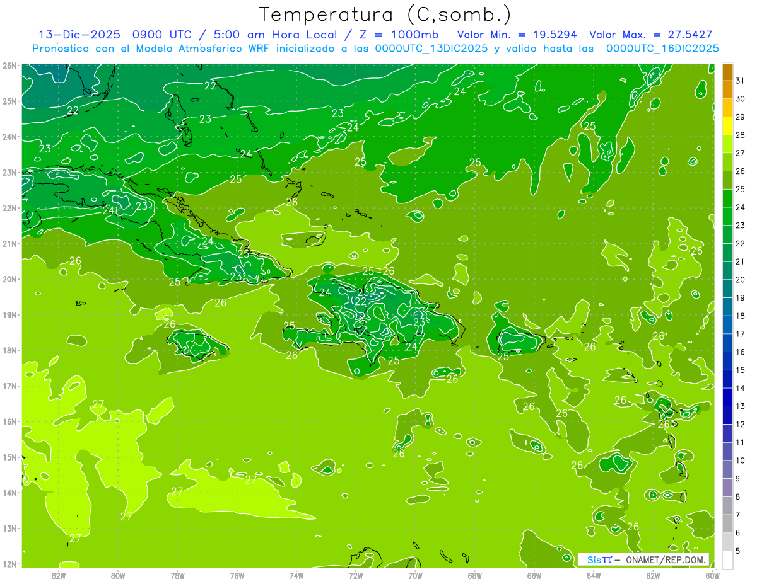Viewport: 757px width, 584px height.
Task: Click the dark blue swatch between 13 and 14
Action: coord(727,397)
